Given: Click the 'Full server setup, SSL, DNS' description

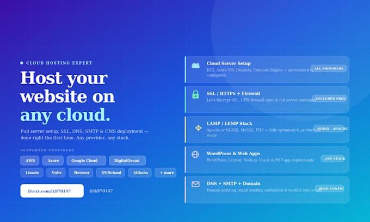Looking at the screenshot, I should (x=84, y=135).
